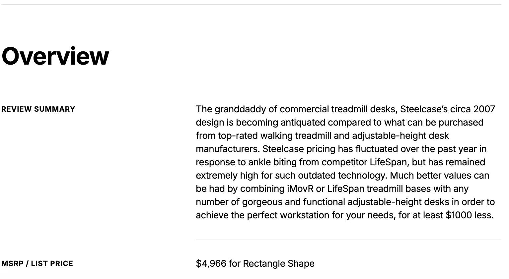Viewport: 509px width, 279px height.
Task: Click the words "commercial treadmill desks"
Action: pyautogui.click(x=338, y=109)
